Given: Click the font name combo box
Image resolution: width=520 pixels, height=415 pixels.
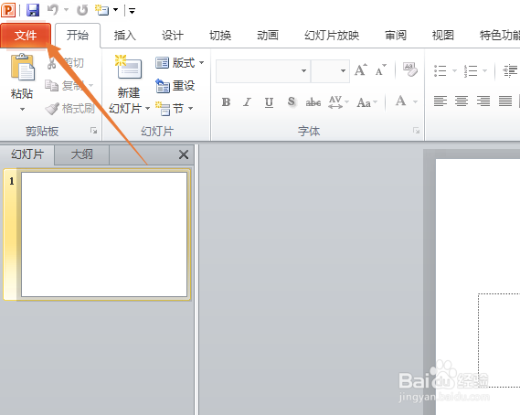Looking at the screenshot, I should [263, 70].
